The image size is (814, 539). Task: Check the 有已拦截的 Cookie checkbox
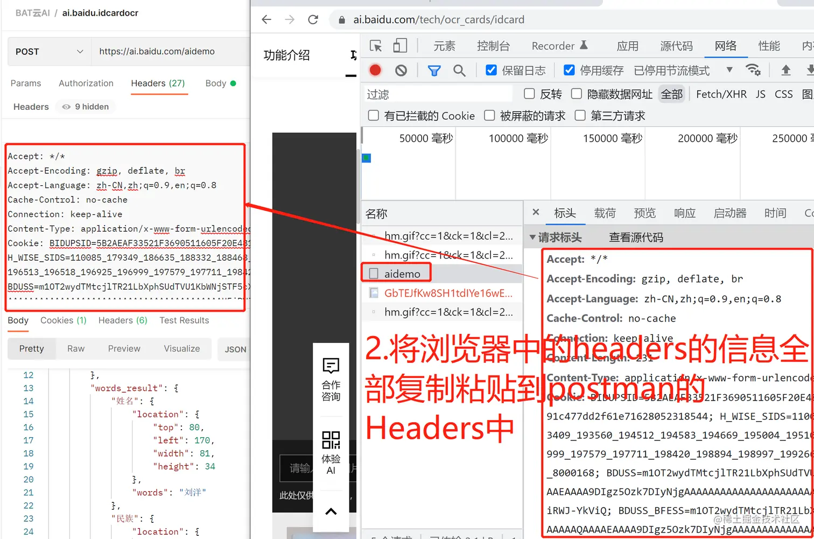(x=373, y=115)
